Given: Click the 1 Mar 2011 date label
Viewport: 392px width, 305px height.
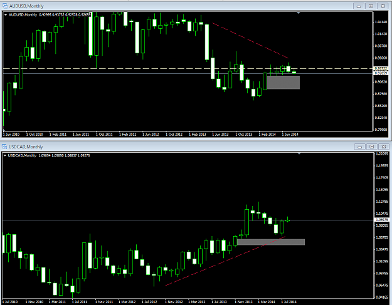Looking at the screenshot, I should [57, 302].
